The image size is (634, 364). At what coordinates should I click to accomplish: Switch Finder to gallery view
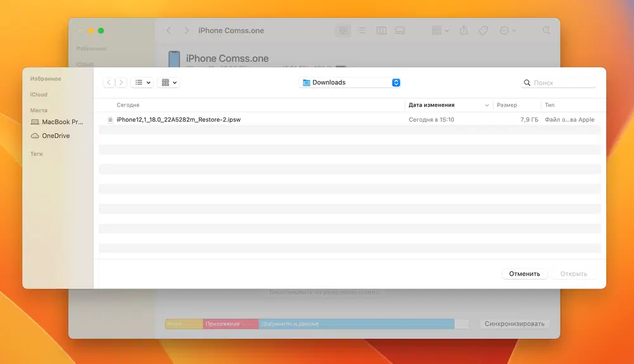(400, 30)
